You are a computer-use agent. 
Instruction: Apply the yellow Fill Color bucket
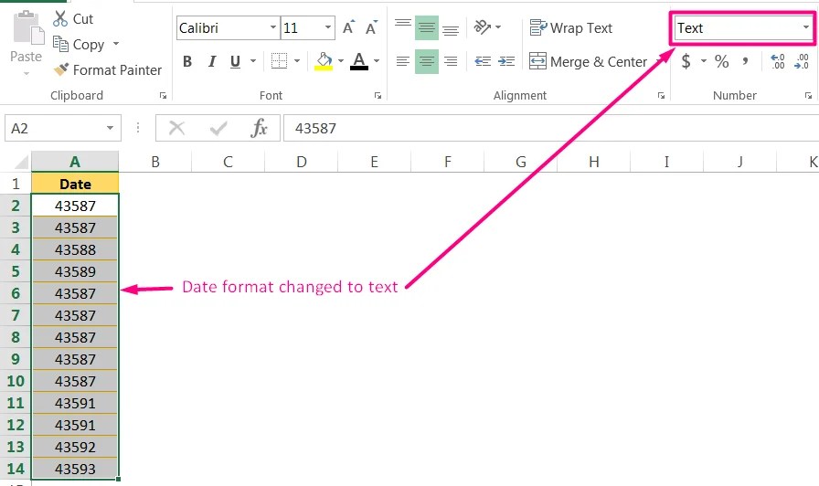coord(324,61)
